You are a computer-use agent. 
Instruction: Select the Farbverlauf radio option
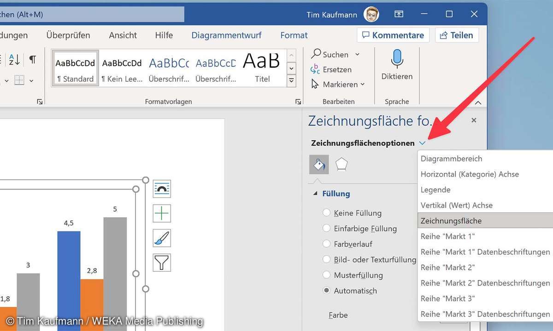327,244
